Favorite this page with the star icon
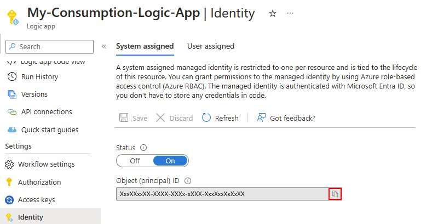 point(273,13)
